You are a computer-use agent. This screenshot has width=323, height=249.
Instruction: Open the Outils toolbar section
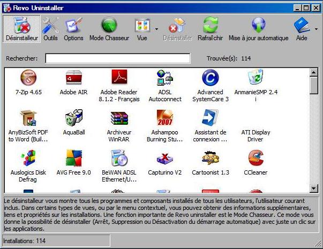pyautogui.click(x=50, y=29)
